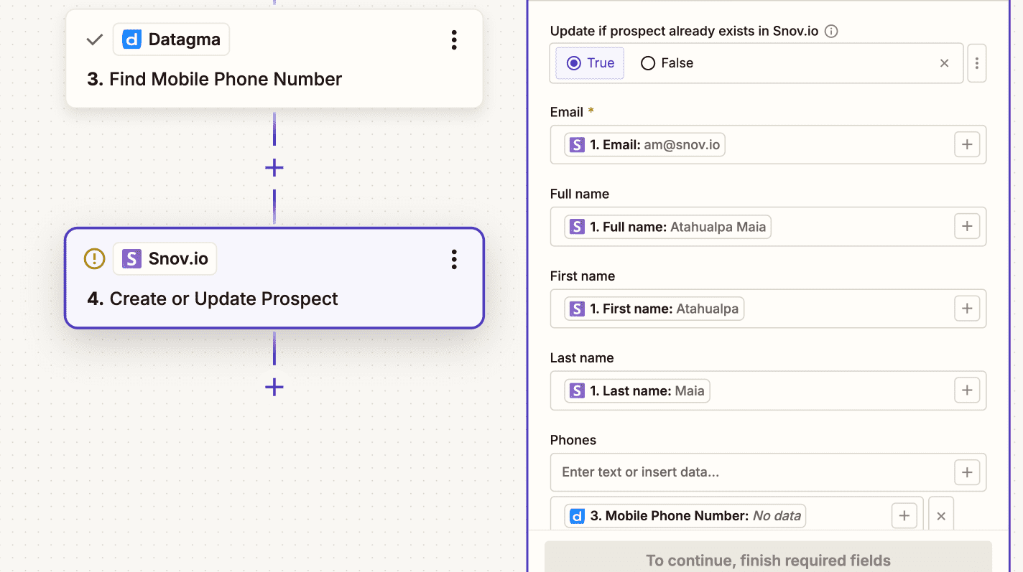Click the info icon beside Update if prospect exists
This screenshot has width=1023, height=572.
(x=831, y=32)
